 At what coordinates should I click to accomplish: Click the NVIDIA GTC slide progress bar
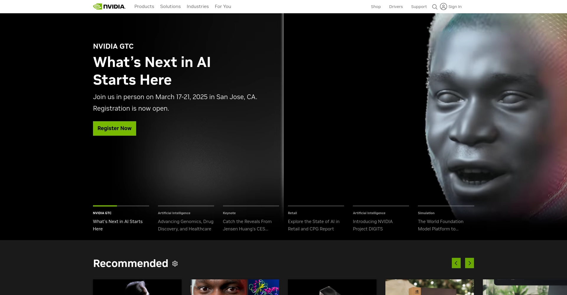[x=121, y=206]
